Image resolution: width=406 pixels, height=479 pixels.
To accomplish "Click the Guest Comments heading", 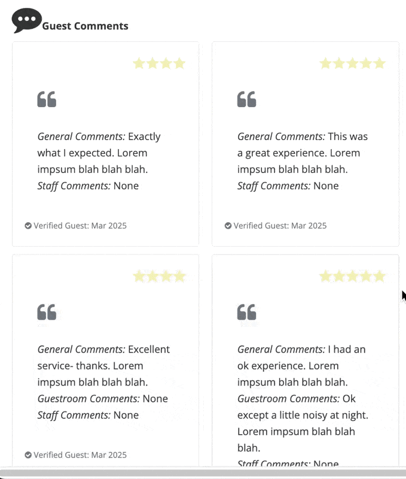I will tap(85, 26).
